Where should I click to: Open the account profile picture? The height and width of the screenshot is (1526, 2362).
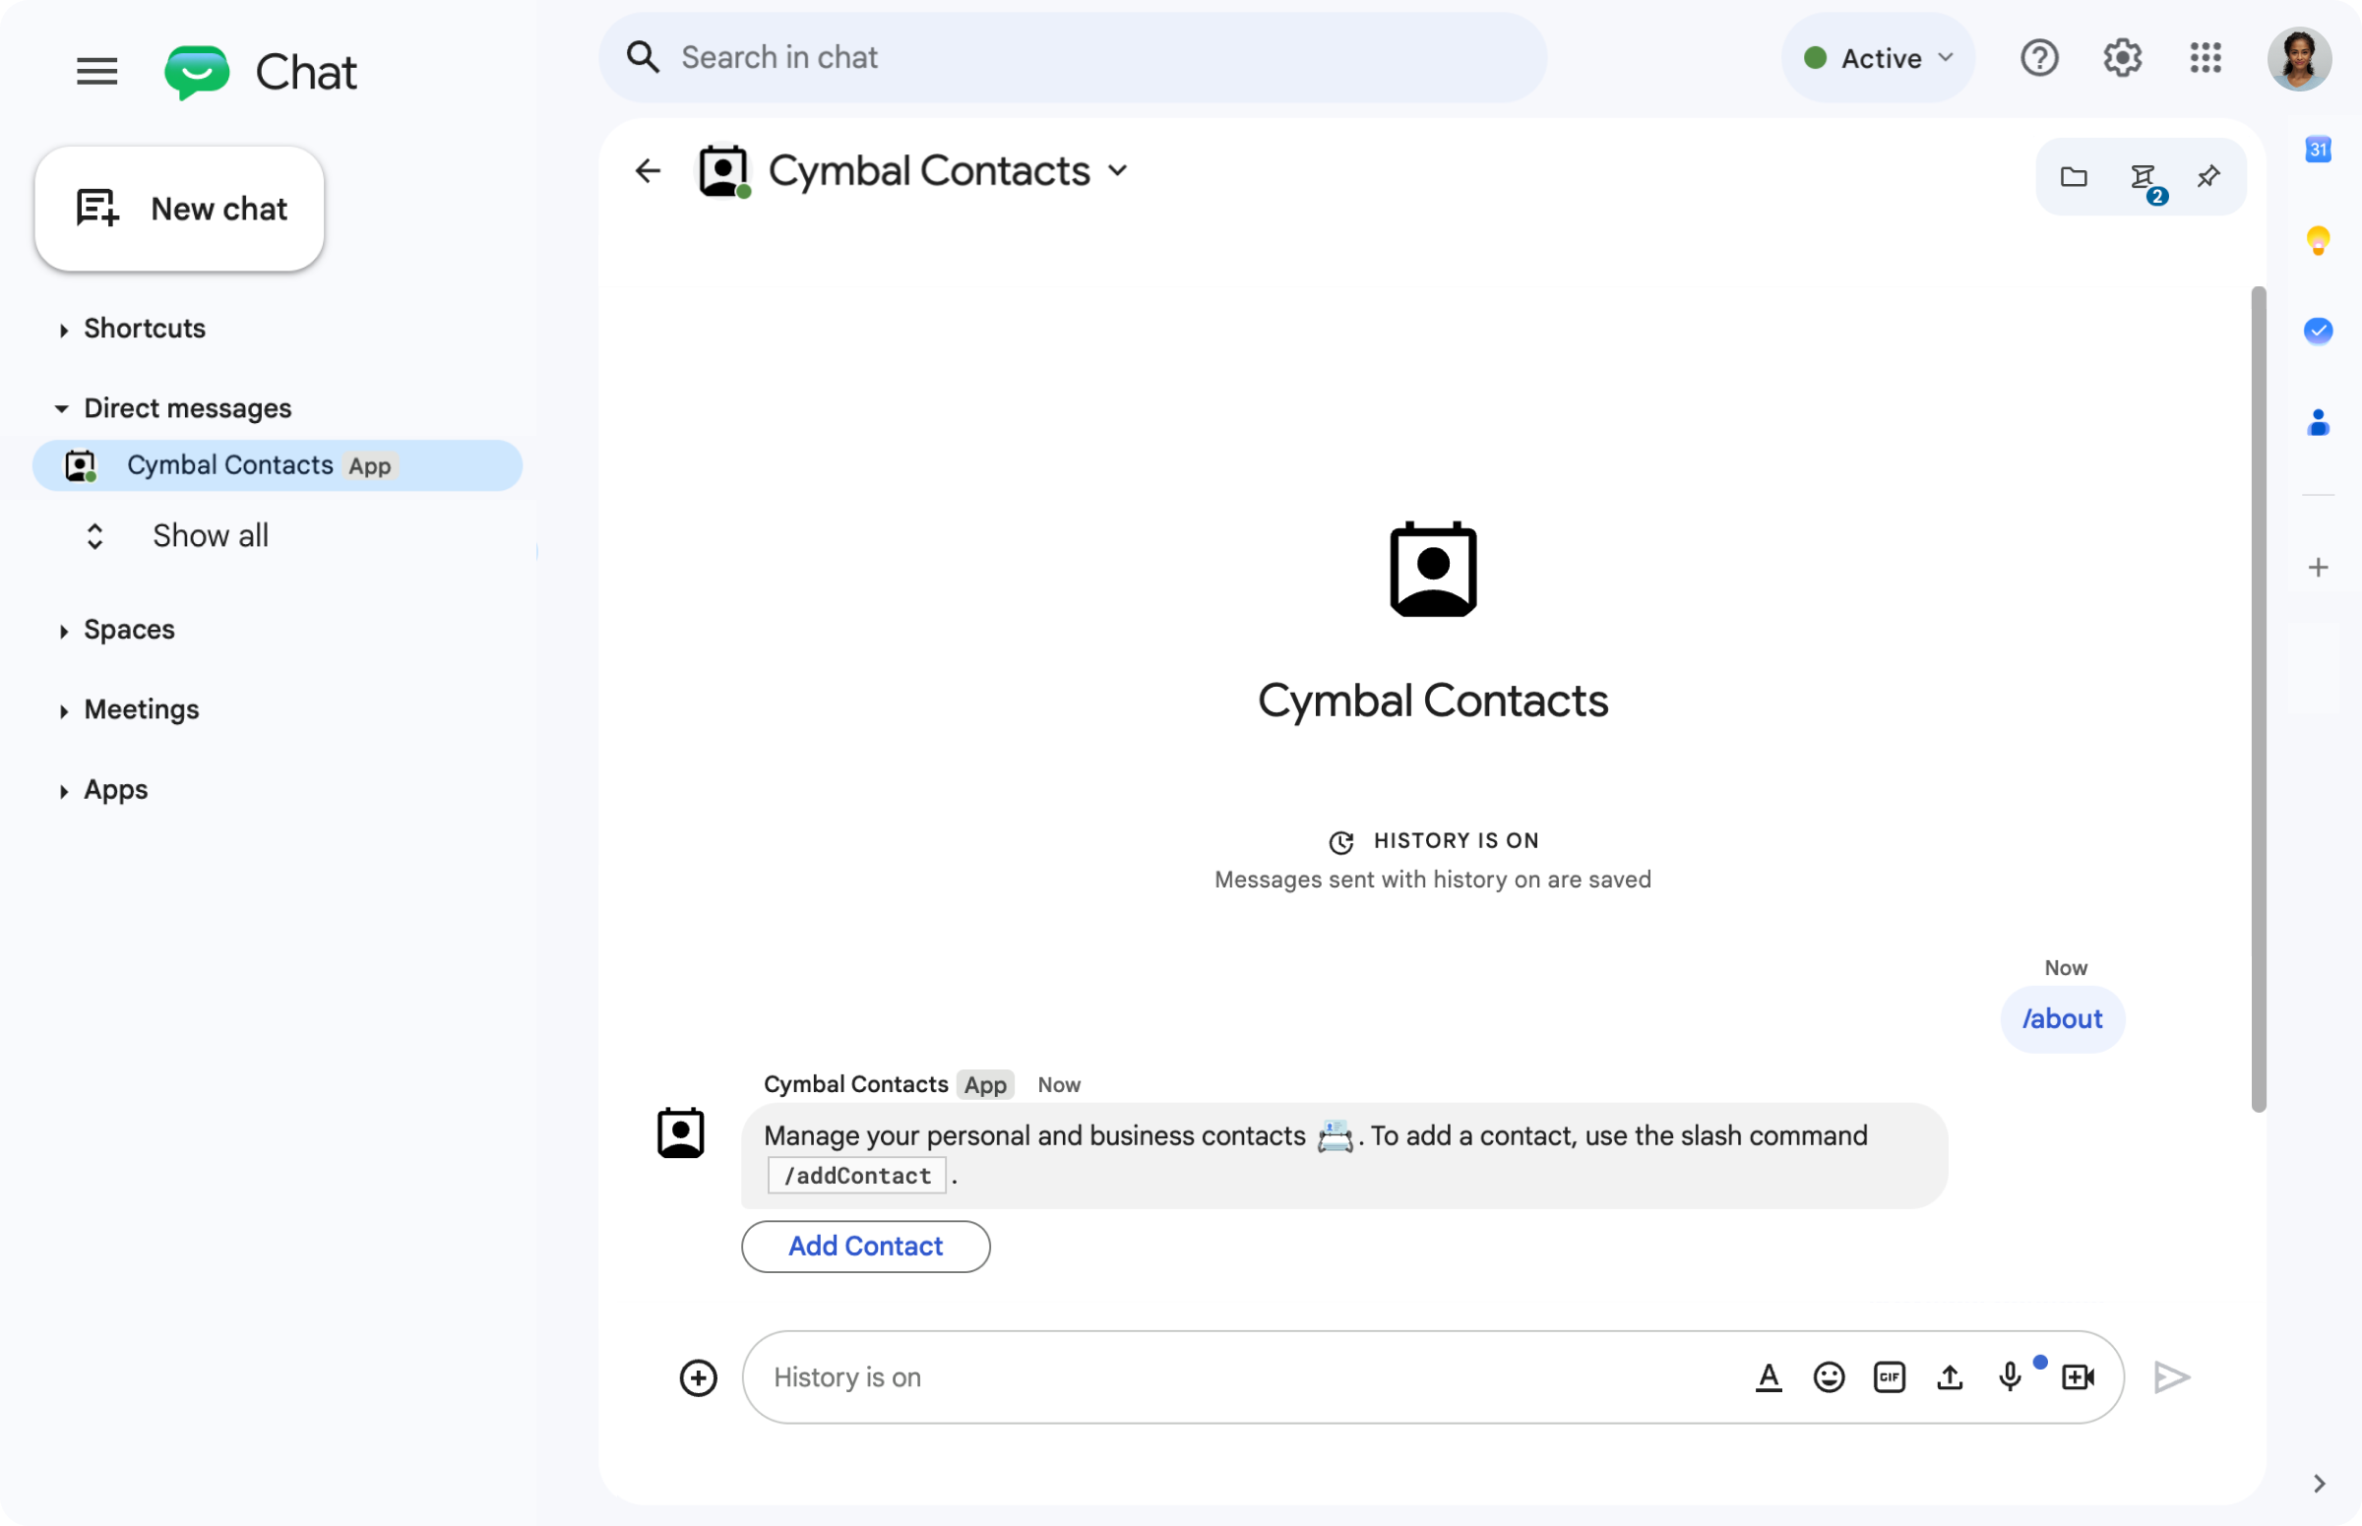(x=2299, y=58)
